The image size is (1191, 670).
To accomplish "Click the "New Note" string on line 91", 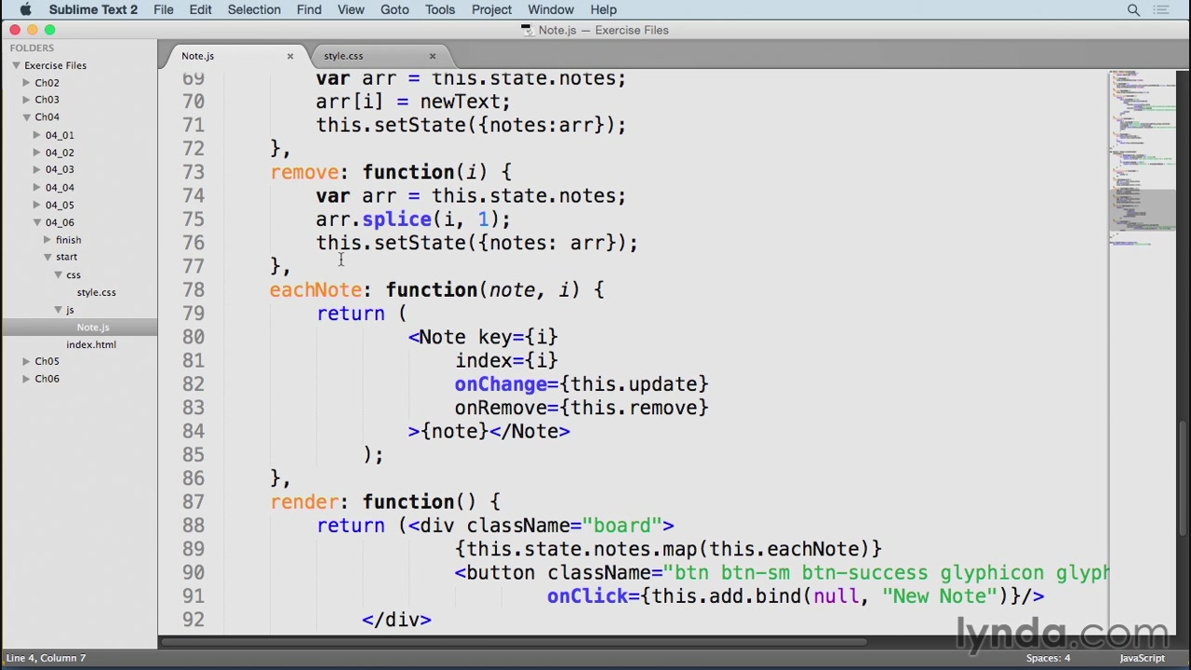I will (940, 596).
